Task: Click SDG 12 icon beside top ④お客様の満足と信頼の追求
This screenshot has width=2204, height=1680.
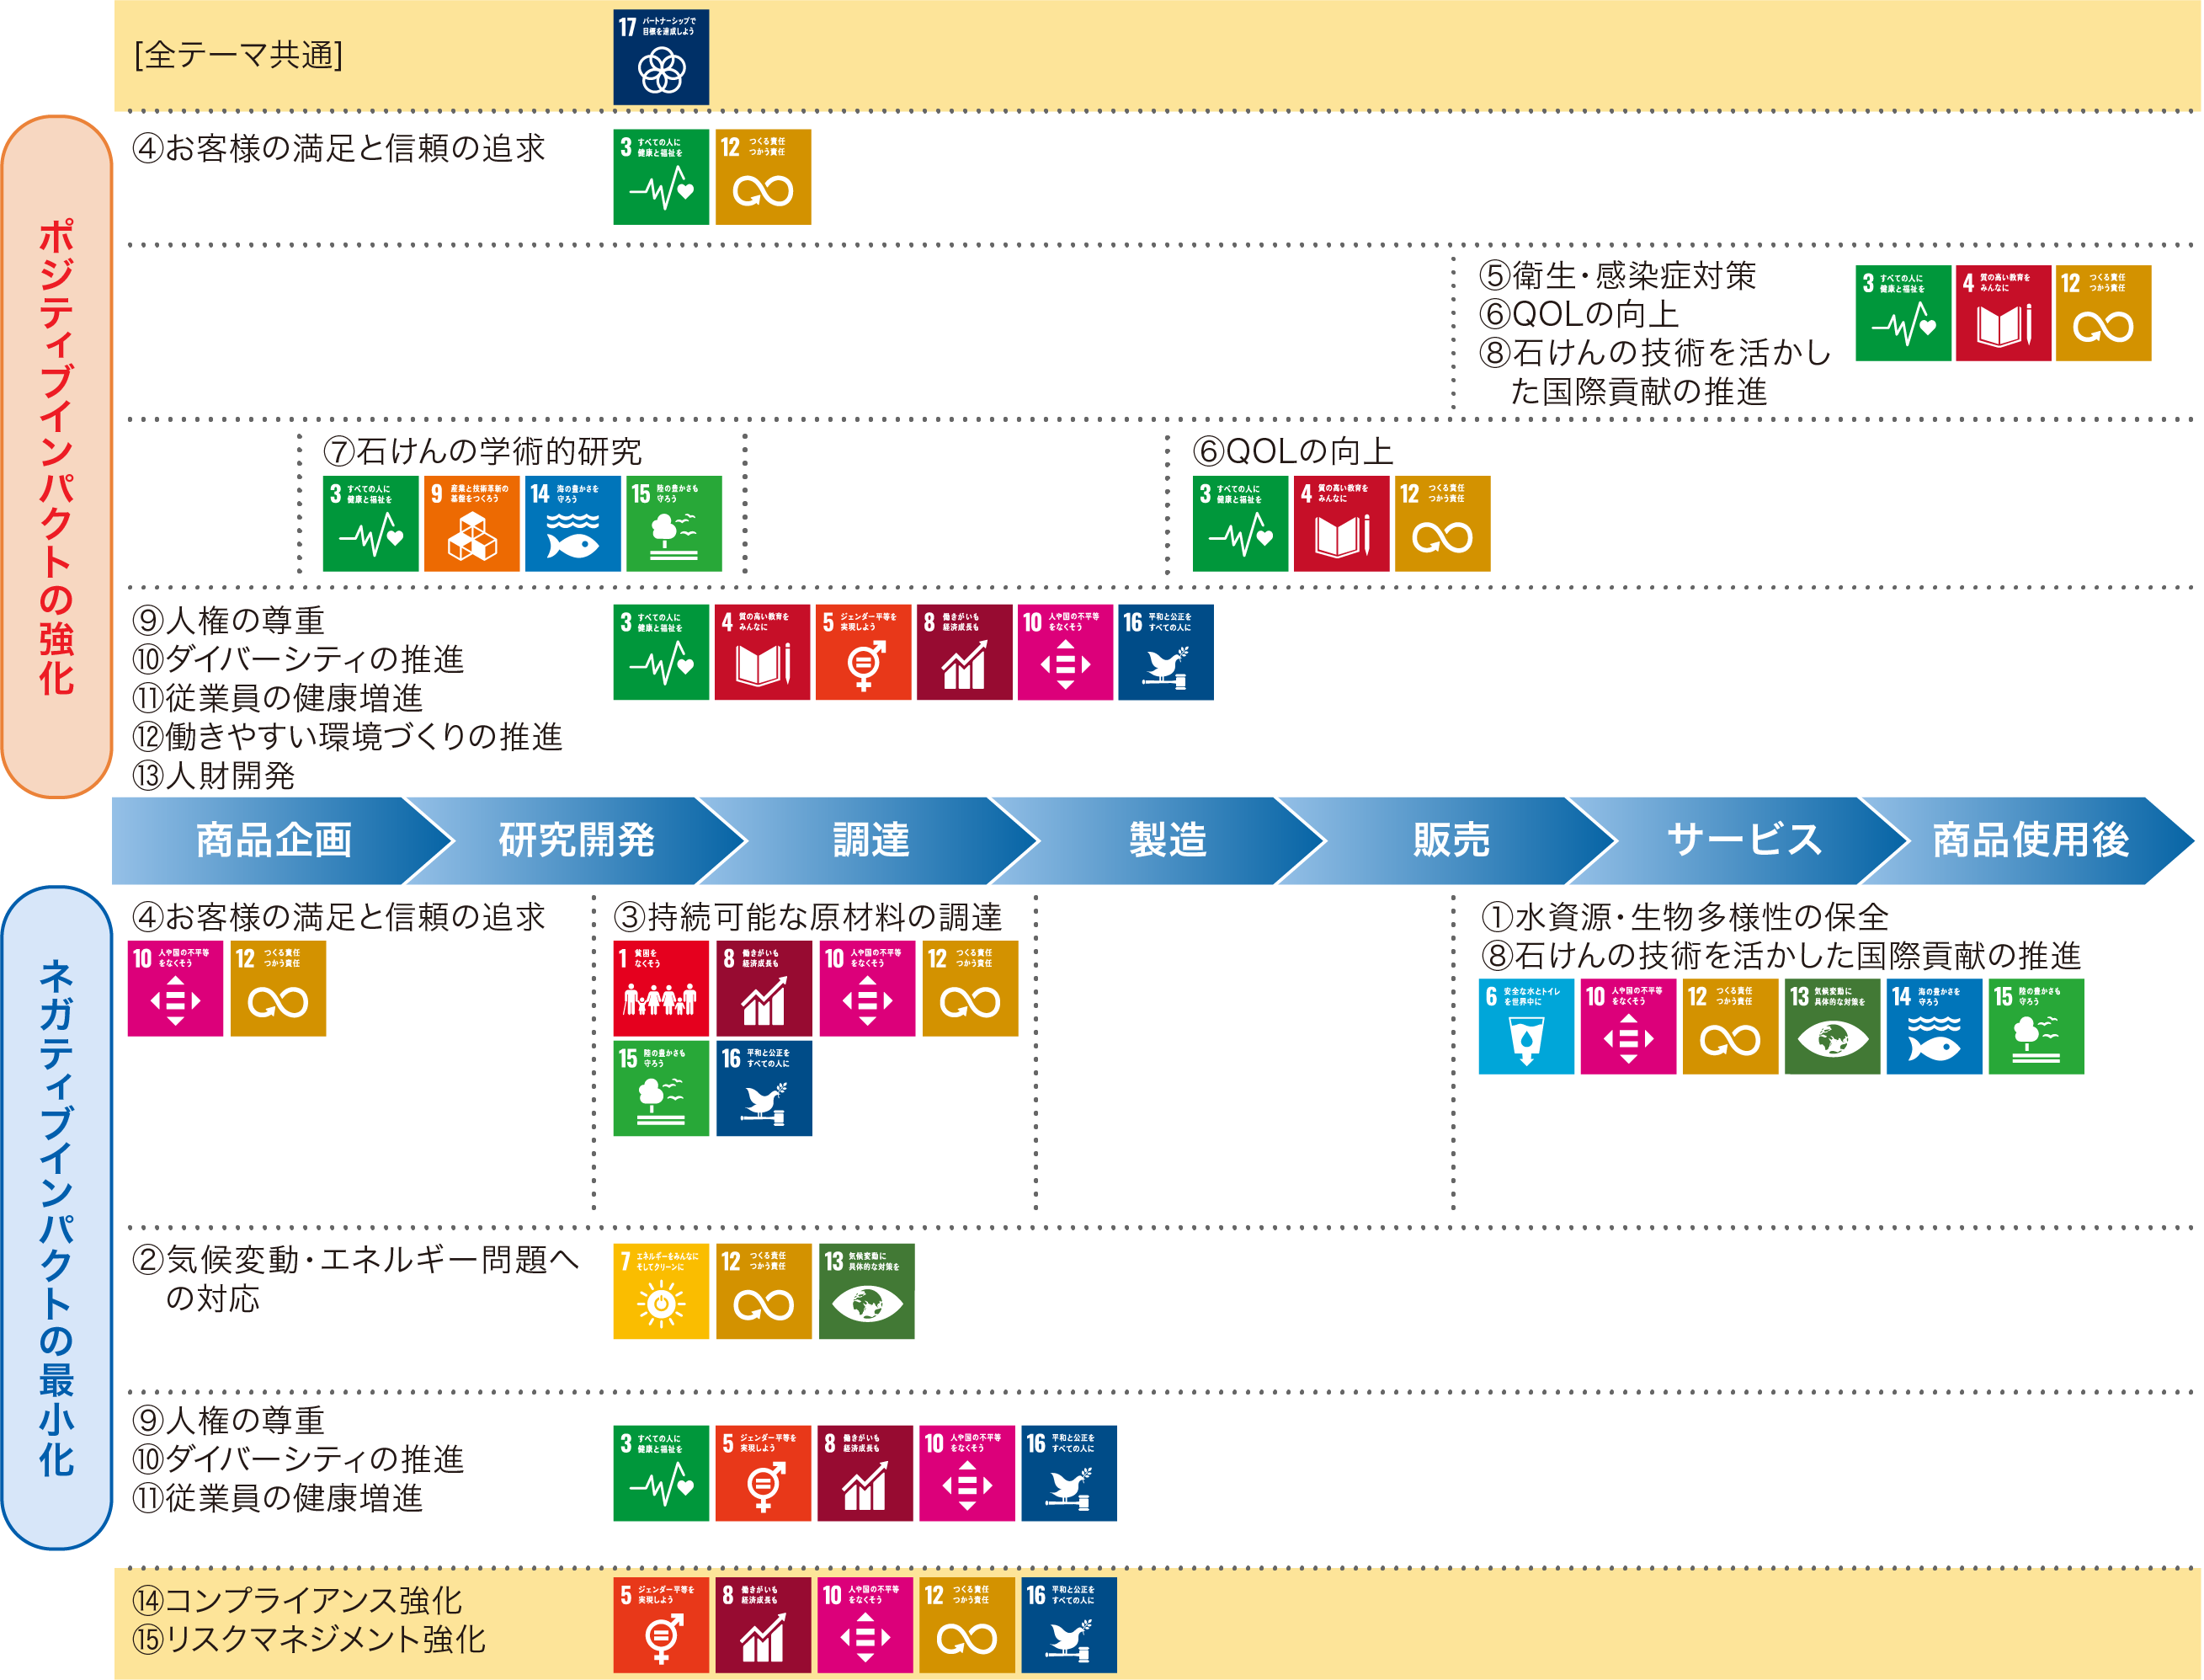Action: 763,177
